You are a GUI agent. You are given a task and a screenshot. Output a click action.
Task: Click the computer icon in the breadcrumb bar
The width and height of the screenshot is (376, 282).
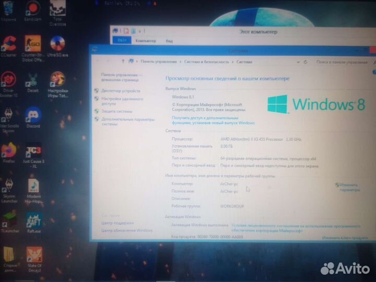pyautogui.click(x=131, y=62)
